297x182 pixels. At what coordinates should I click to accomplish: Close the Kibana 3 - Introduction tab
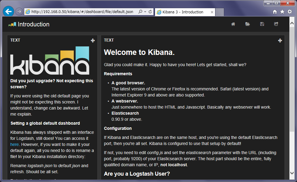click(212, 12)
